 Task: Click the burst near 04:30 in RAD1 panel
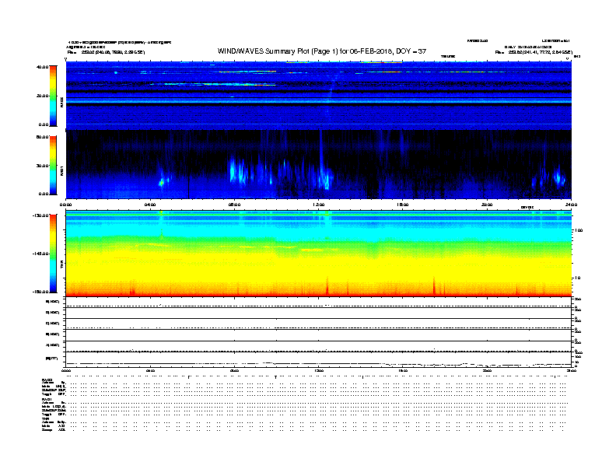click(163, 180)
